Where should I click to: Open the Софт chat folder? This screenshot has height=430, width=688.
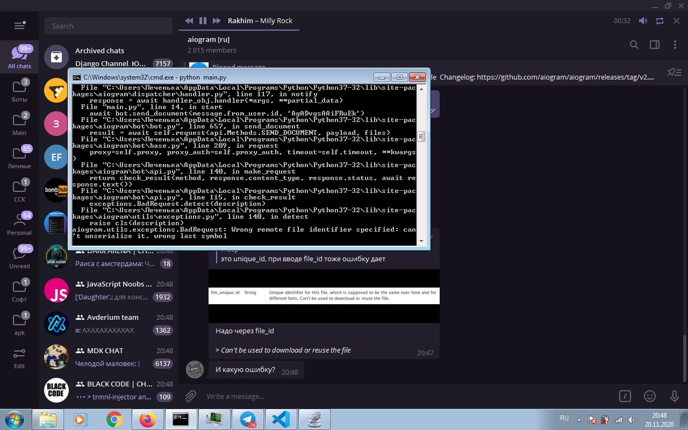(19, 290)
